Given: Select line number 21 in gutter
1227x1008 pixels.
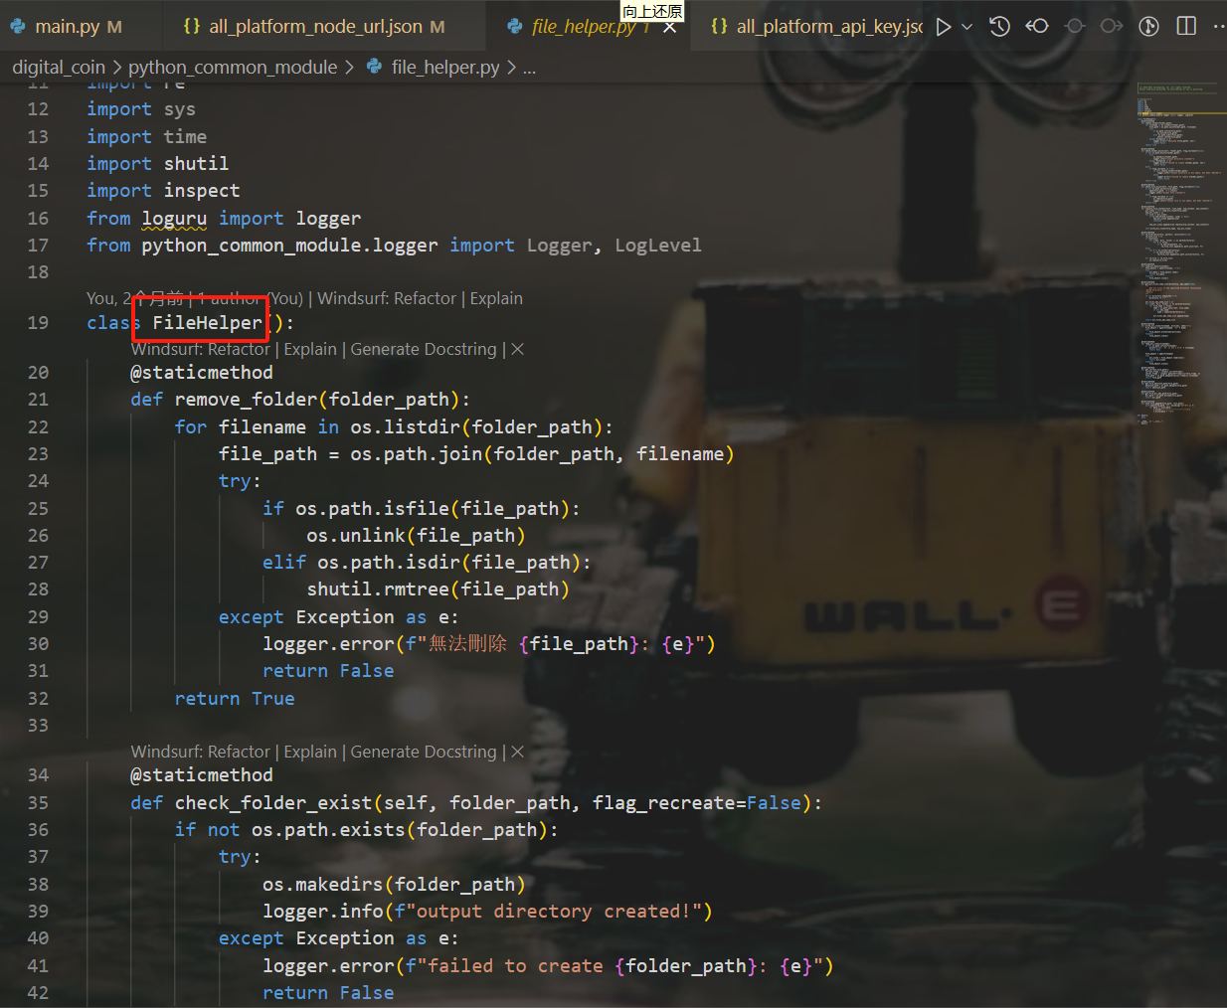Looking at the screenshot, I should pyautogui.click(x=38, y=399).
